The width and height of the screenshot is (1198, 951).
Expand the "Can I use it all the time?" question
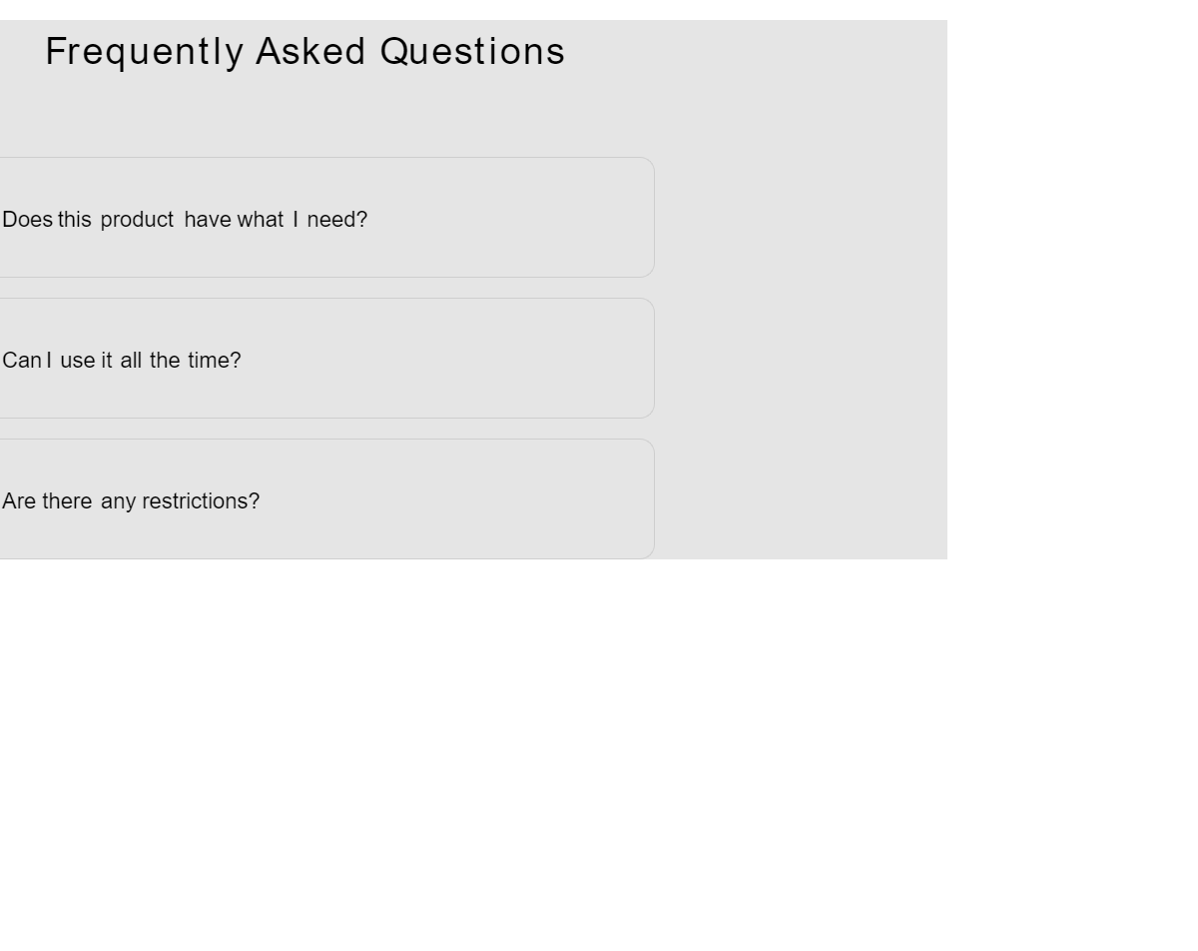point(122,361)
